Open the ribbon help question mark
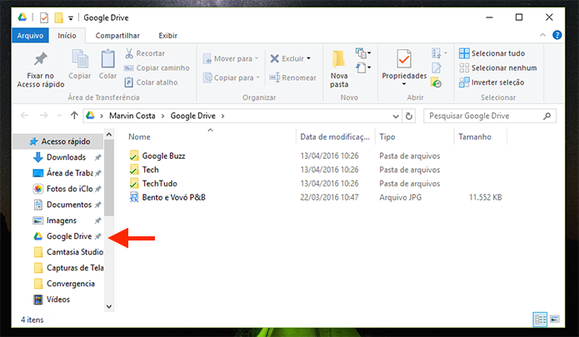 [557, 35]
